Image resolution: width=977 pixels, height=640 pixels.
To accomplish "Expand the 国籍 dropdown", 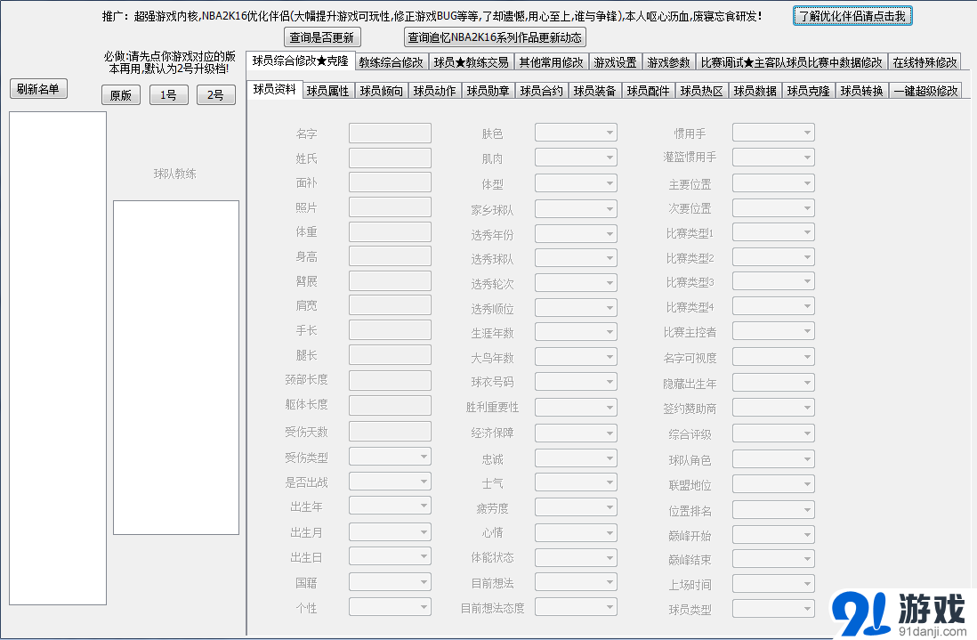I will 390,582.
